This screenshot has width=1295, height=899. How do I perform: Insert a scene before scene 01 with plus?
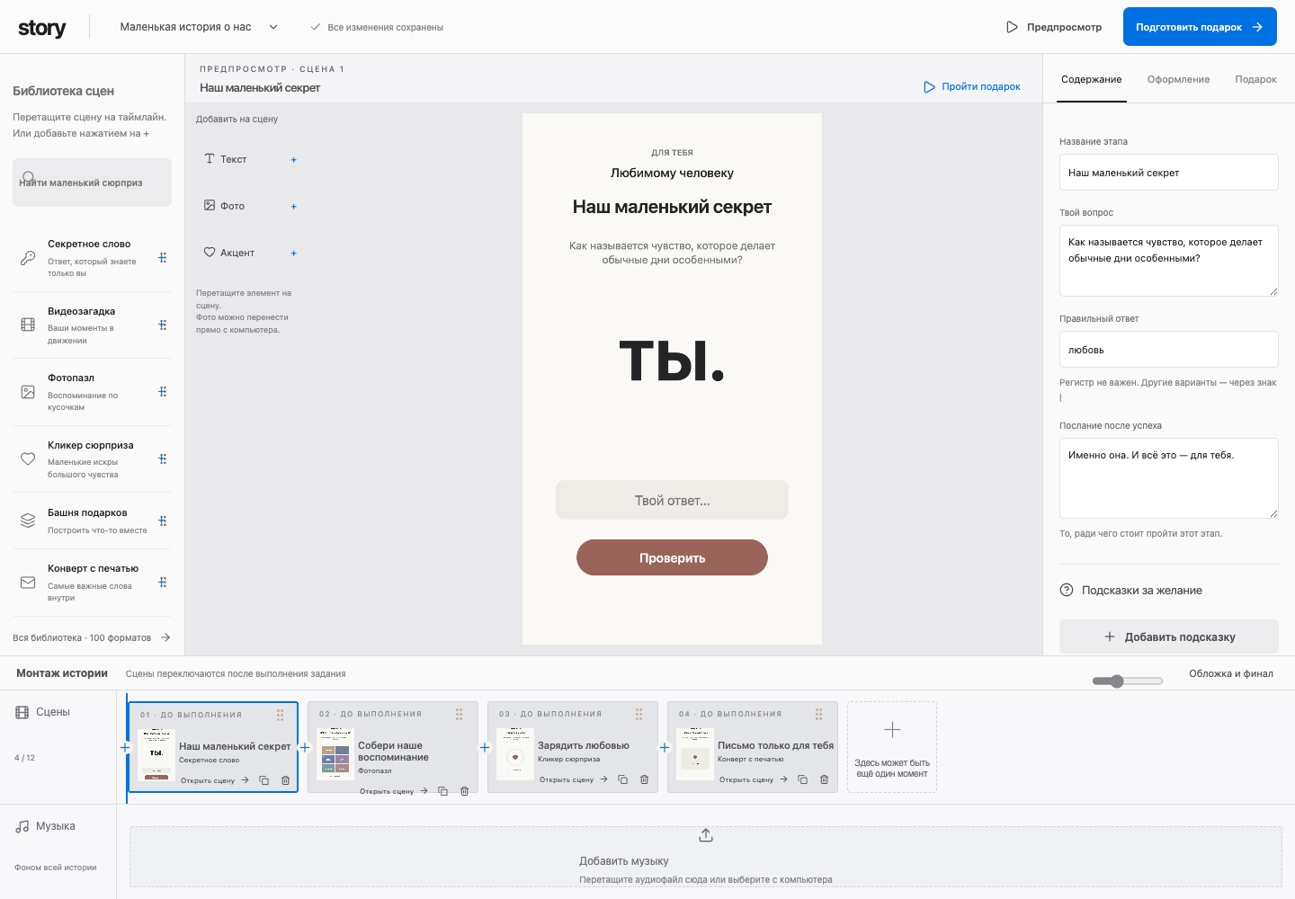click(x=124, y=747)
